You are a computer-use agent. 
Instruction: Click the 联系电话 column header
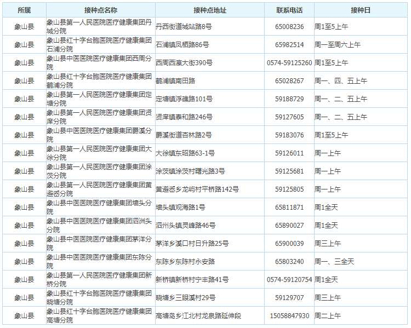tap(289, 10)
